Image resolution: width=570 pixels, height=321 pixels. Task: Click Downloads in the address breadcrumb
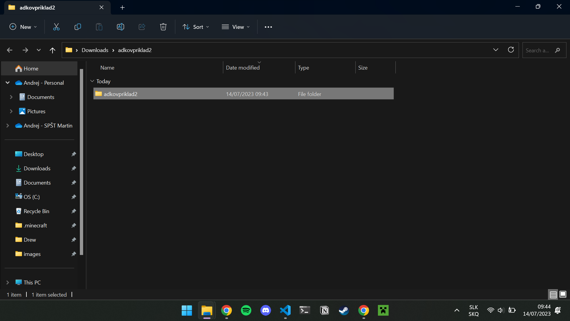(95, 50)
